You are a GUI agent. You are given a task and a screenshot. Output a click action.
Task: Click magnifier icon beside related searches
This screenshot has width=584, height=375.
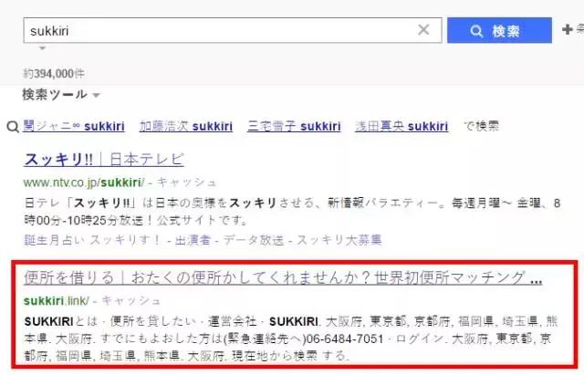pos(13,127)
